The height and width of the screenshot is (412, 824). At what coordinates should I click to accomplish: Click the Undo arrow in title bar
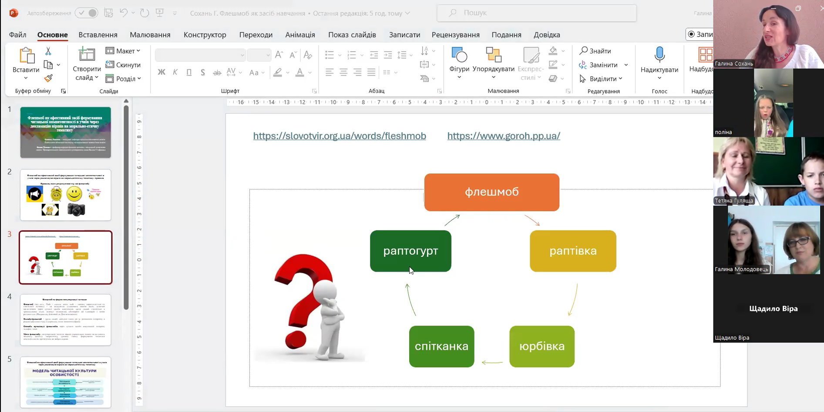point(124,13)
